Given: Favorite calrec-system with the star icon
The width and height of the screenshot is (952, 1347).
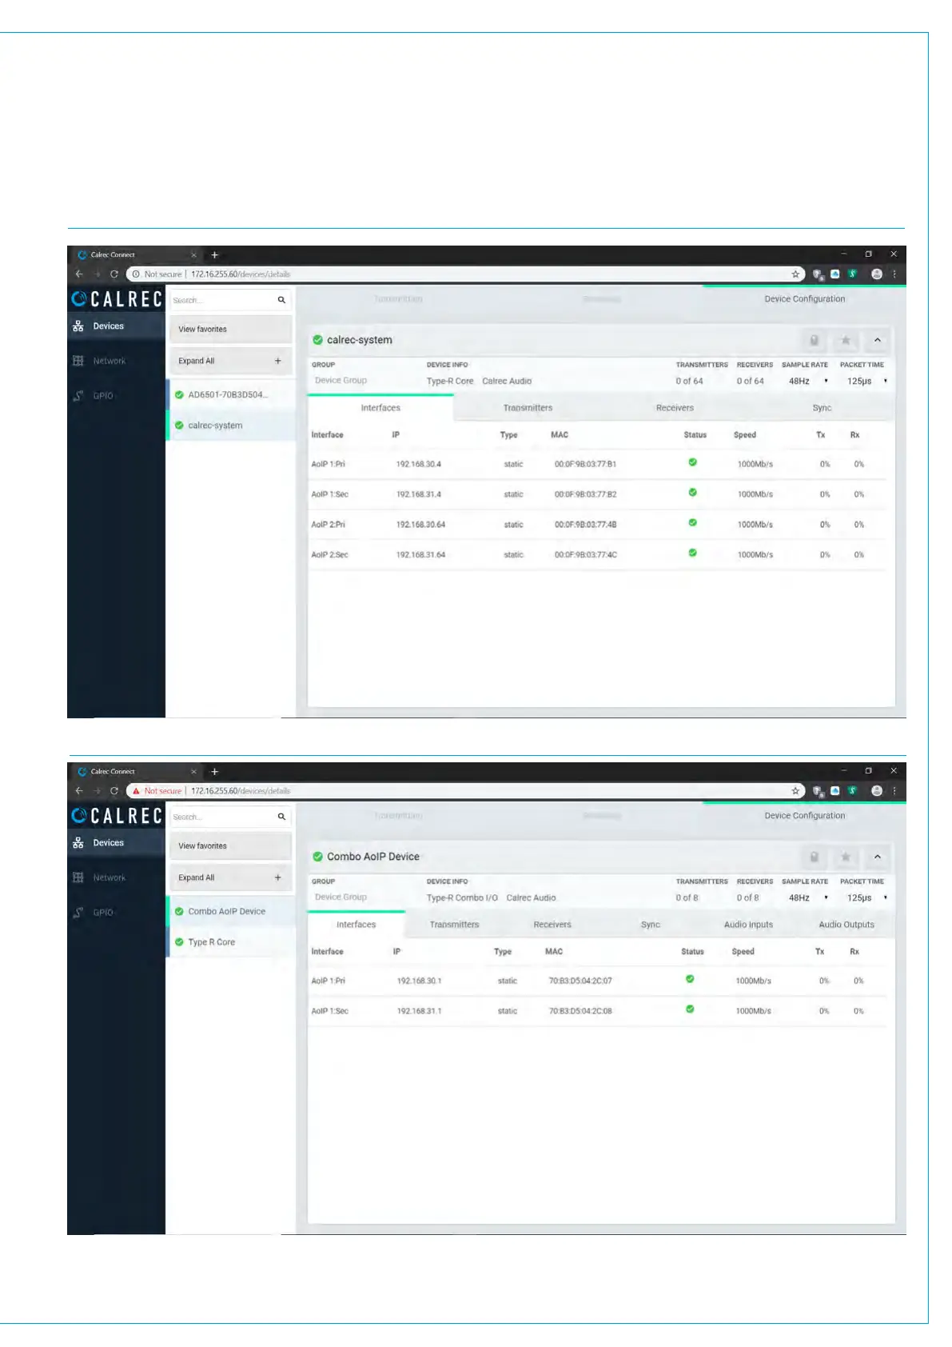Looking at the screenshot, I should pyautogui.click(x=845, y=340).
